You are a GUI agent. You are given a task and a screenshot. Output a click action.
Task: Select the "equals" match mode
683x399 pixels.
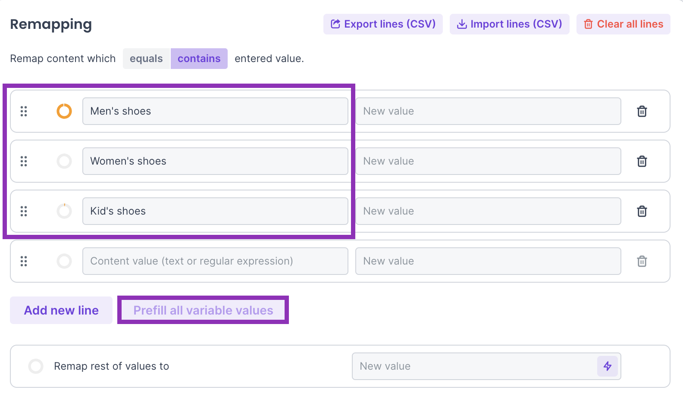click(146, 59)
